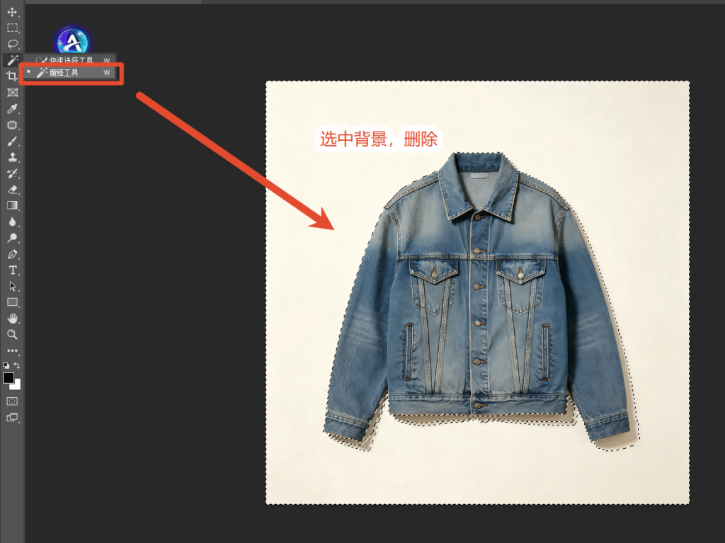This screenshot has width=725, height=543.
Task: Select the Clone Stamp tool
Action: tap(13, 157)
